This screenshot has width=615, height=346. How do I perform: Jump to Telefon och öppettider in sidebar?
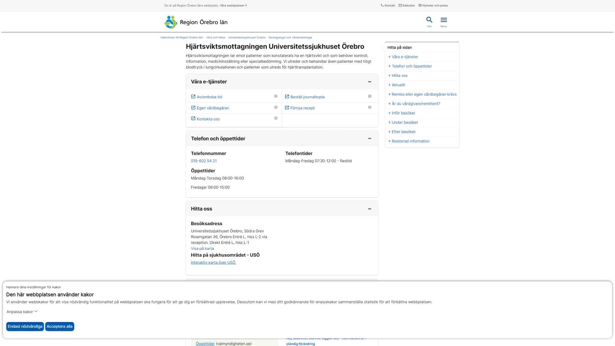411,66
